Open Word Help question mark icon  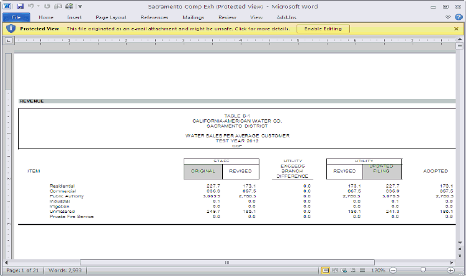pyautogui.click(x=458, y=17)
